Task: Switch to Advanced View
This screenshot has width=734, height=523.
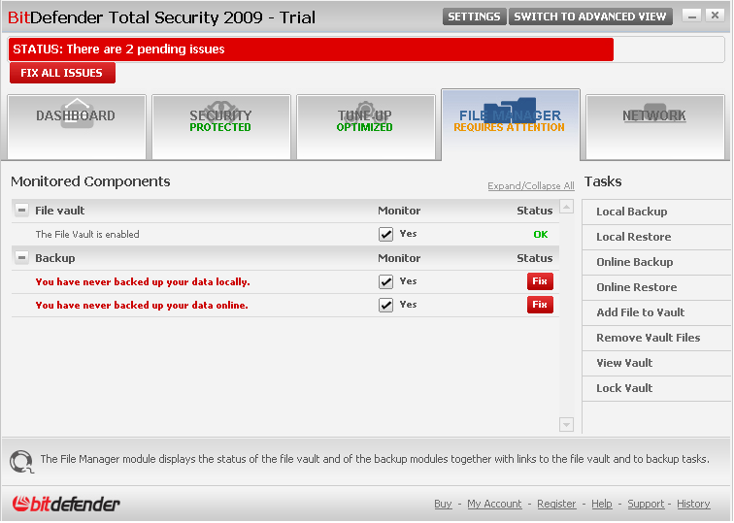Action: point(590,16)
